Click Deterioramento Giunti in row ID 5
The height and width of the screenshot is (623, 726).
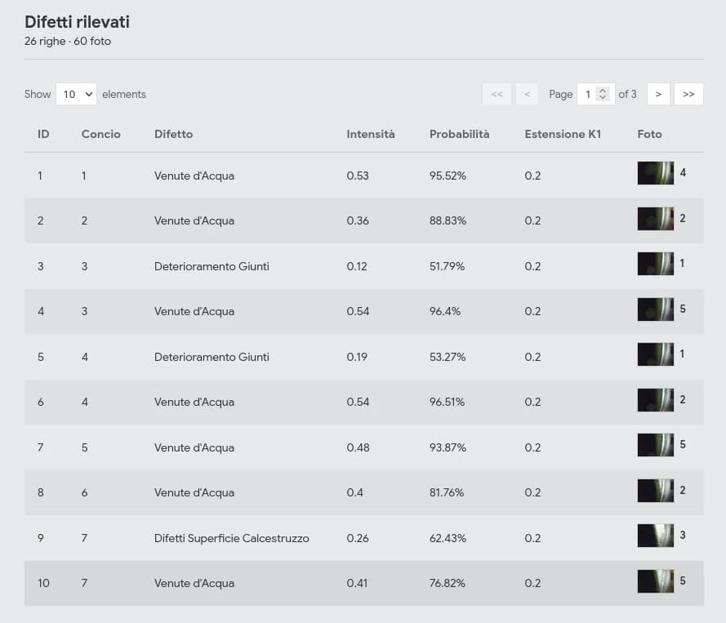(212, 358)
